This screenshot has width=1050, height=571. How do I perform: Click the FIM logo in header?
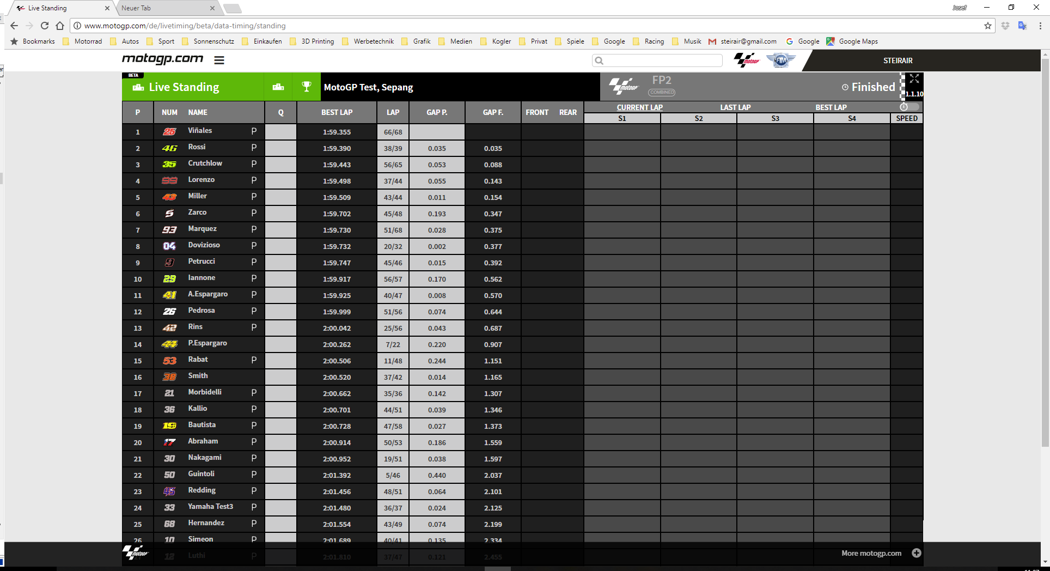tap(781, 60)
